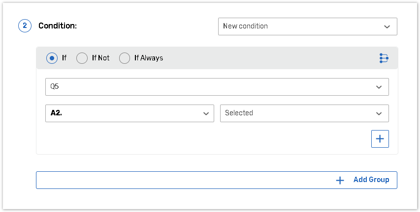420x212 pixels.
Task: Click the plus icon beside Add Group
Action: pyautogui.click(x=340, y=180)
